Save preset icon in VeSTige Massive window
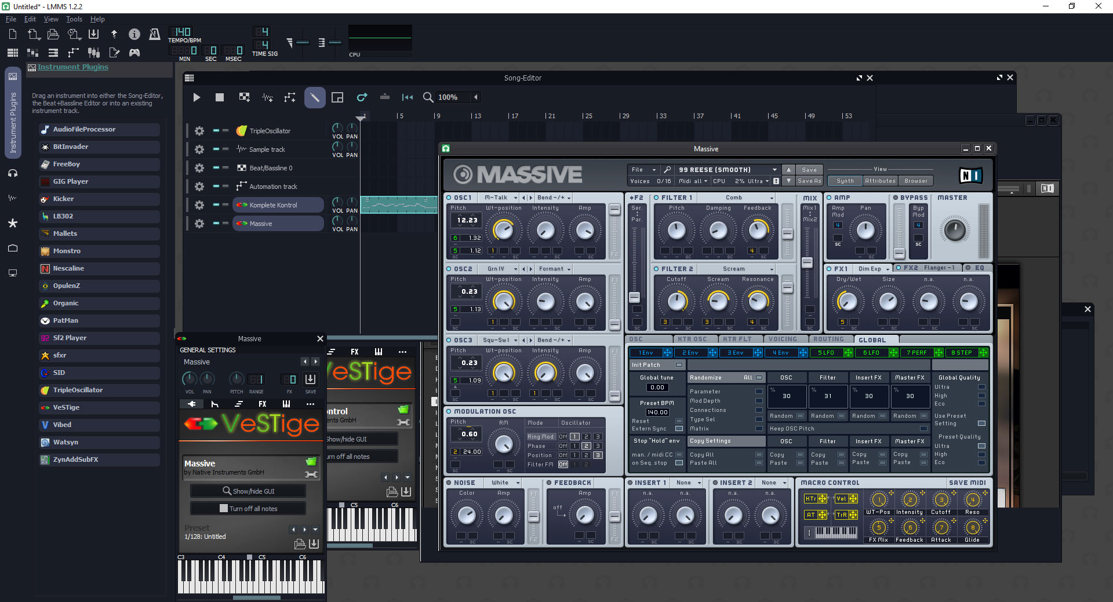Viewport: 1113px width, 602px height. tap(314, 544)
